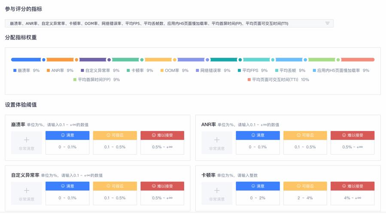Viewport: 386px width, 214px height.
Task: Click the 平均FPS teal legend swatch
Action: (x=240, y=71)
